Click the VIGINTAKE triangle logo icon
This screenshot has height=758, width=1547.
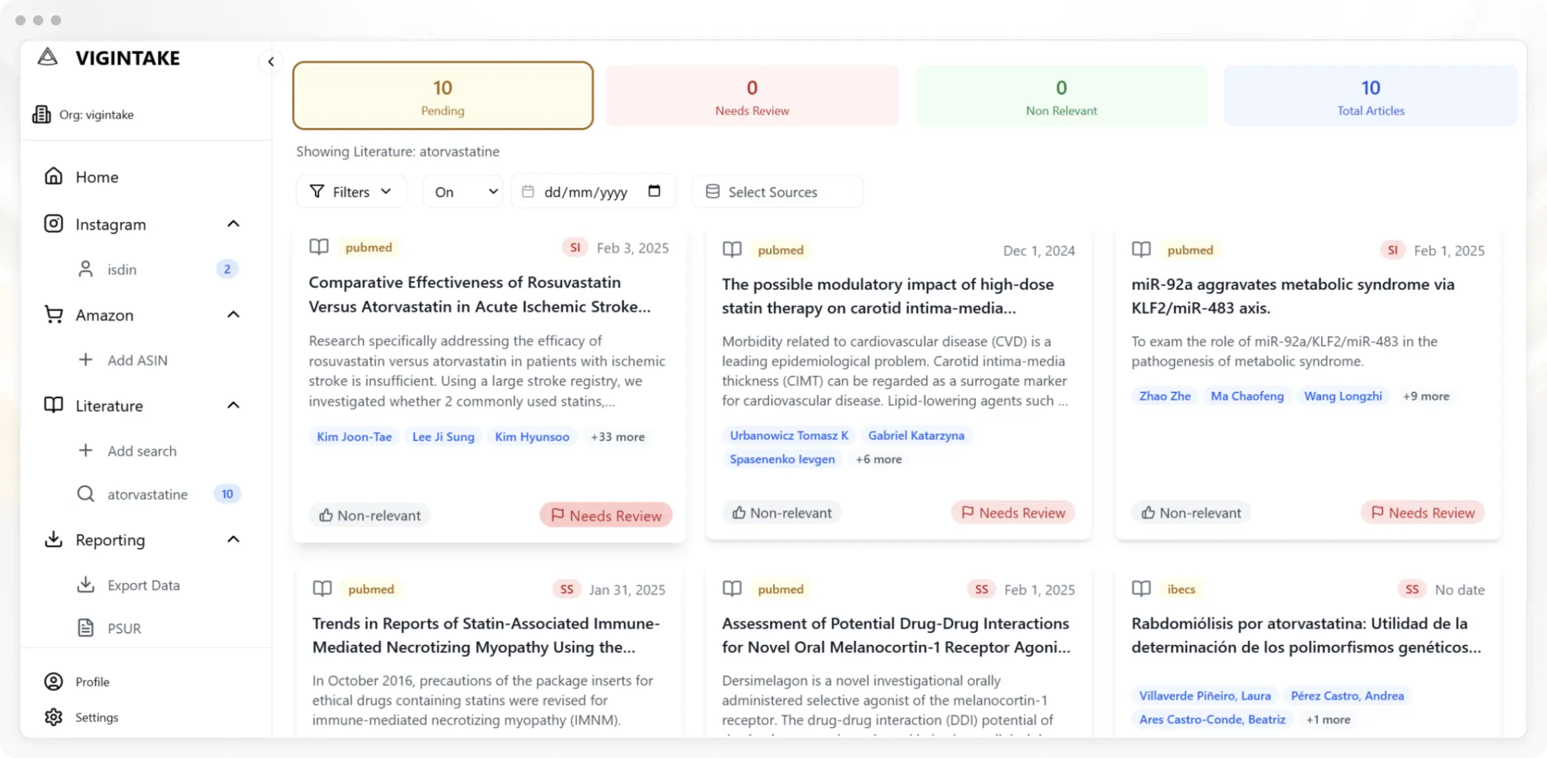48,57
